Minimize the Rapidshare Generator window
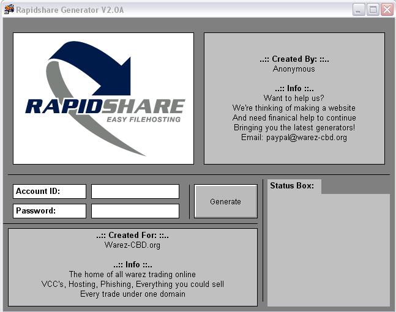The width and height of the screenshot is (396, 312). [x=359, y=10]
